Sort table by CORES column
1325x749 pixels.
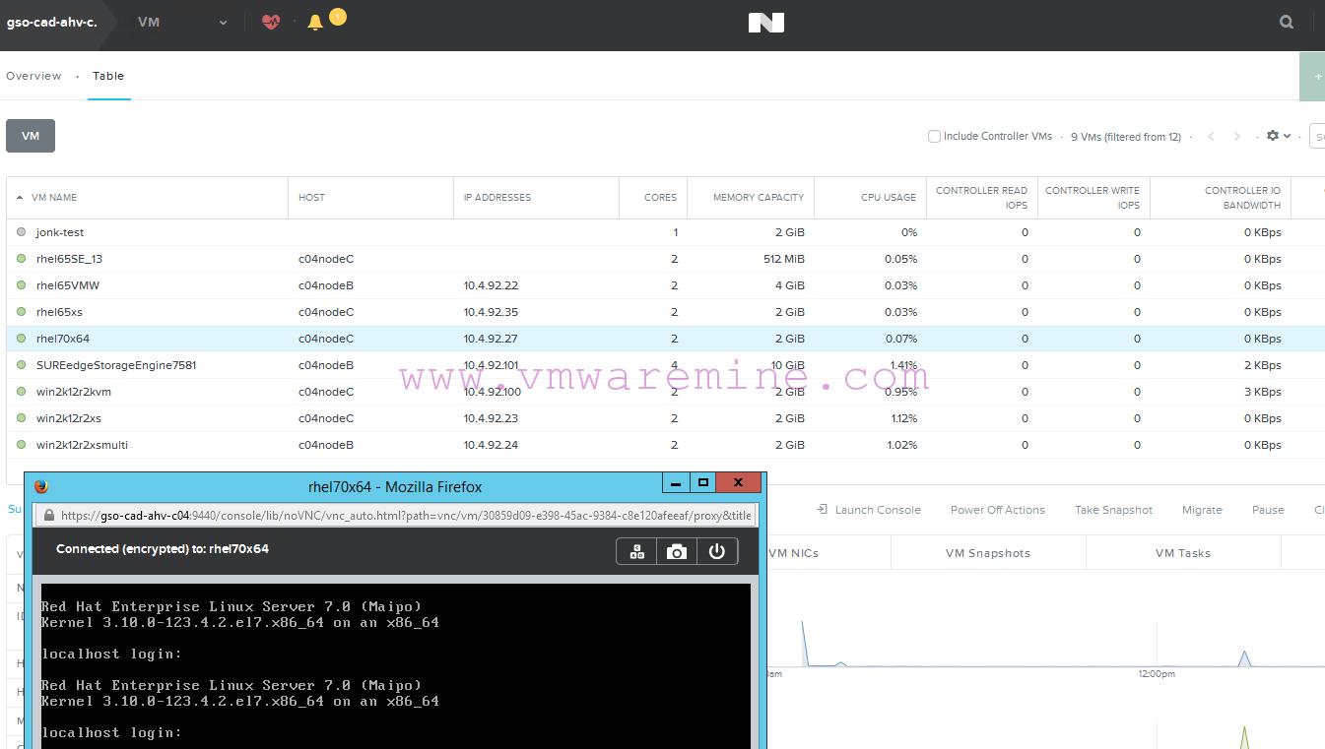(660, 198)
